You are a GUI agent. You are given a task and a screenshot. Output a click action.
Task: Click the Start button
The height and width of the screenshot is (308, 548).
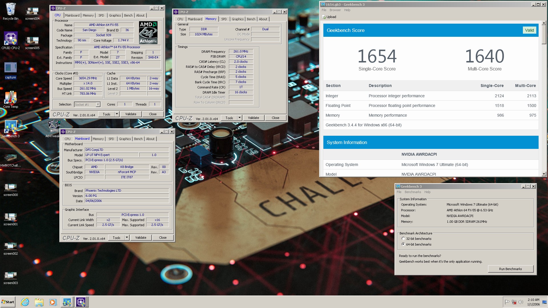click(8, 302)
